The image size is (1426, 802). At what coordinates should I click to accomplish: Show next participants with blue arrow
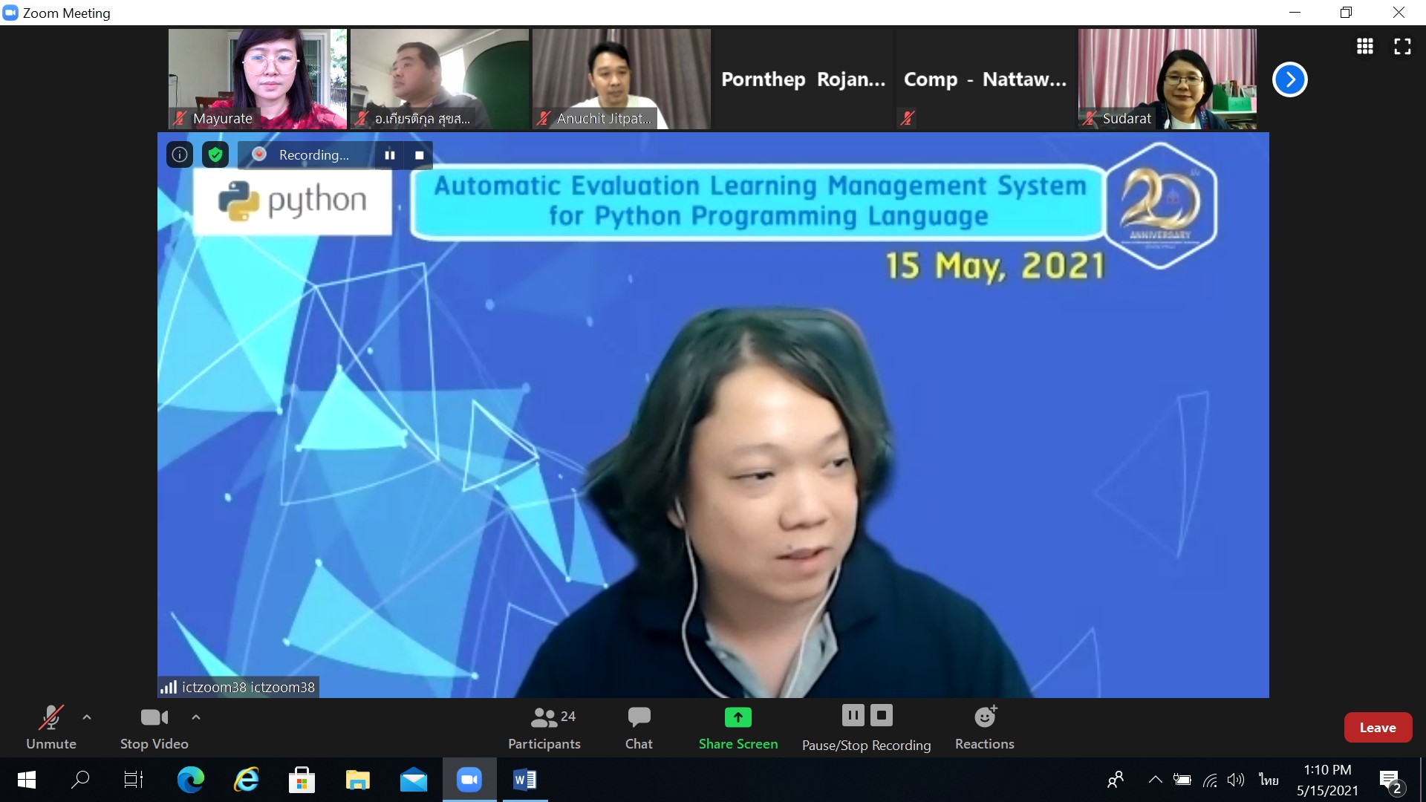tap(1290, 79)
